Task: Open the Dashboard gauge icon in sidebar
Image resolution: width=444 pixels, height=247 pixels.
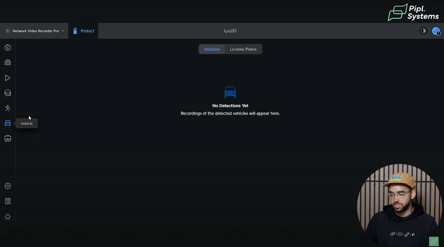Action: 8,48
